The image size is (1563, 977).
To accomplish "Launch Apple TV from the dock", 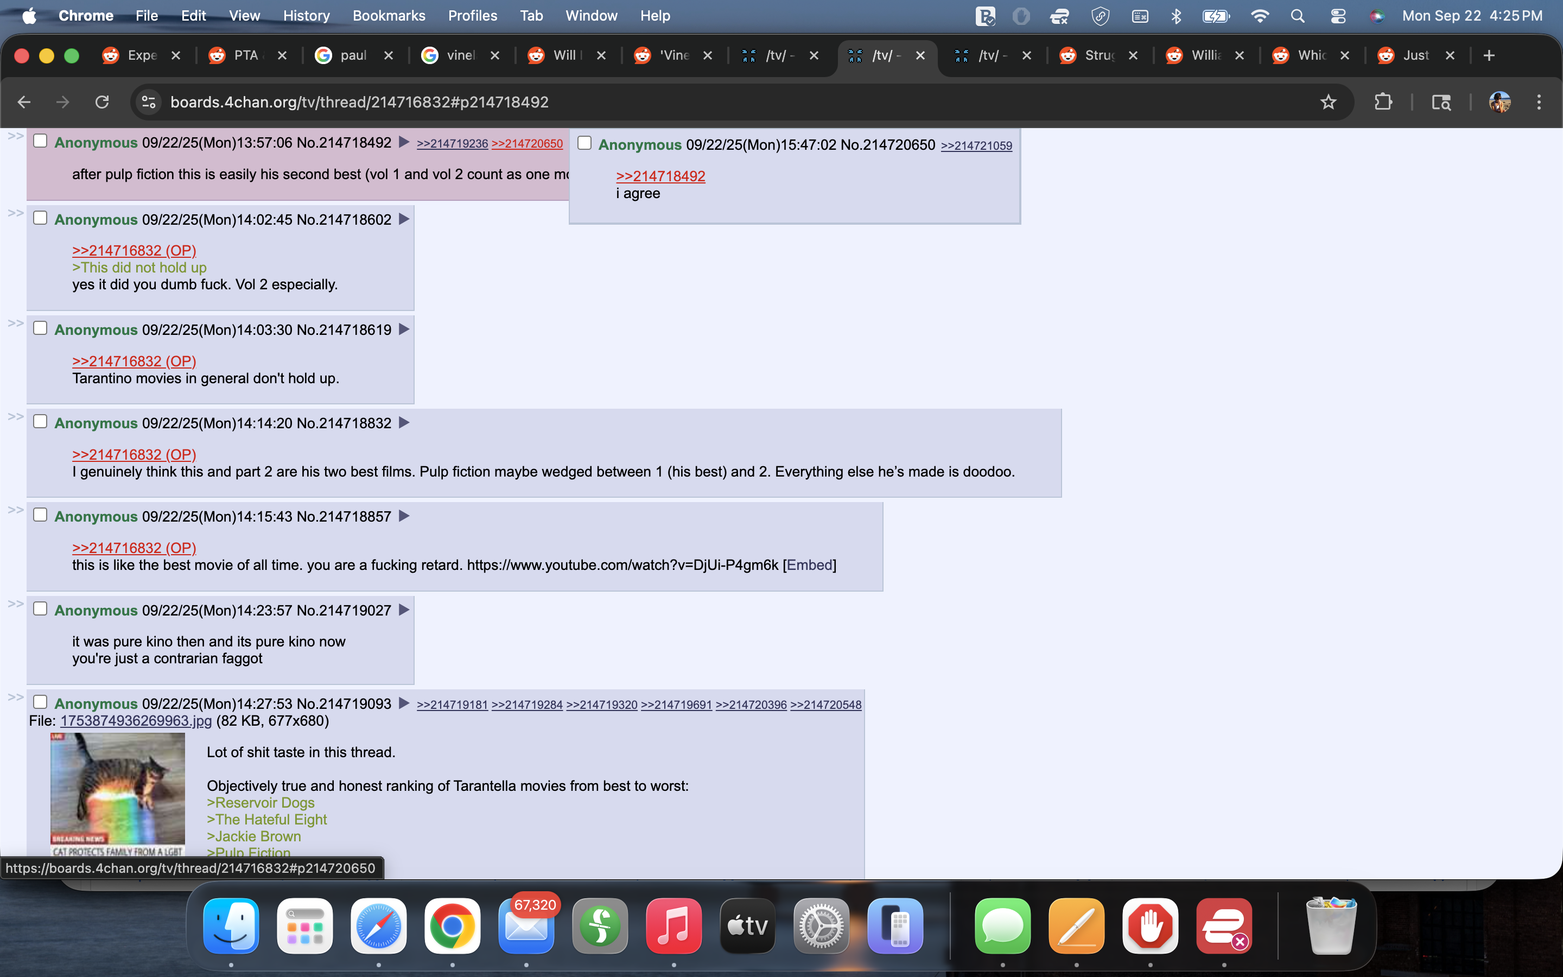I will pos(747,925).
